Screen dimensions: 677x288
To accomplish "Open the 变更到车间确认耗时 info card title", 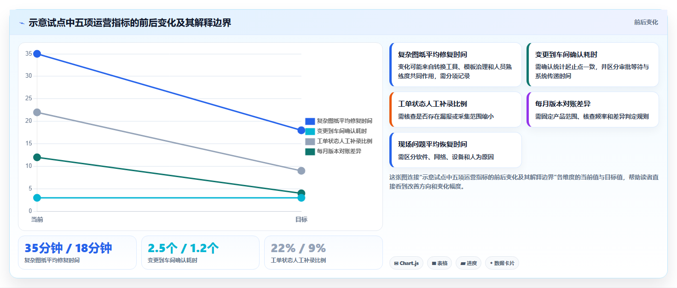I will [567, 54].
